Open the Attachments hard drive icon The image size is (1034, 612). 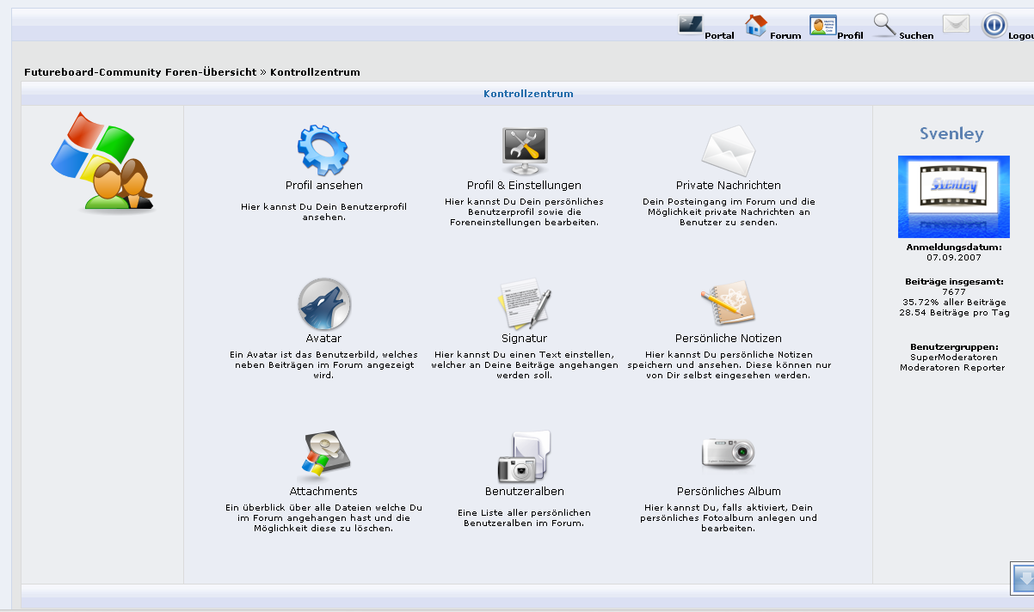pyautogui.click(x=323, y=457)
